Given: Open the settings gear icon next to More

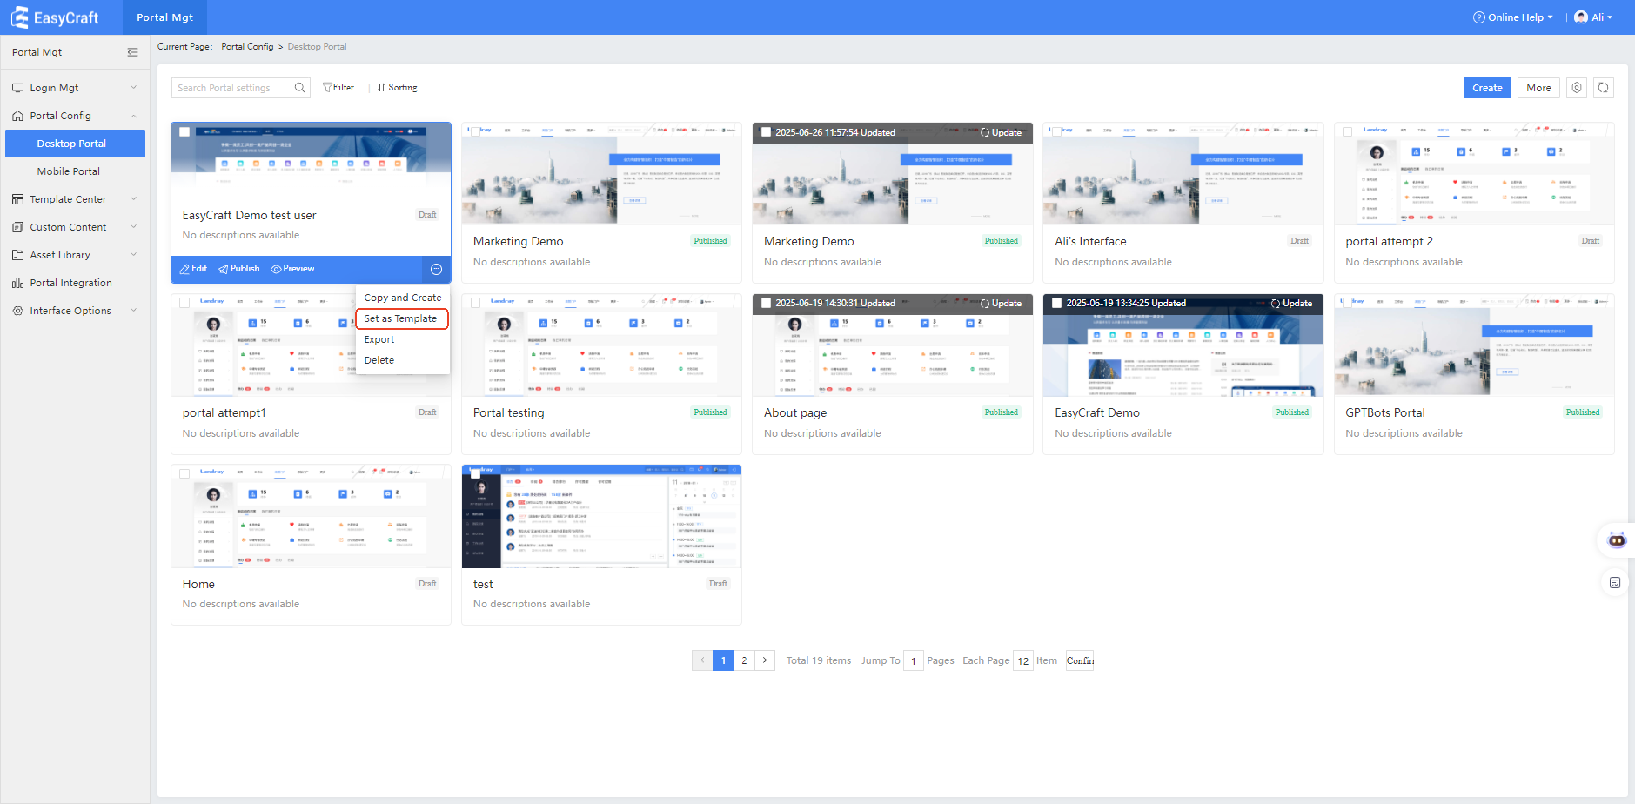Looking at the screenshot, I should tap(1576, 88).
